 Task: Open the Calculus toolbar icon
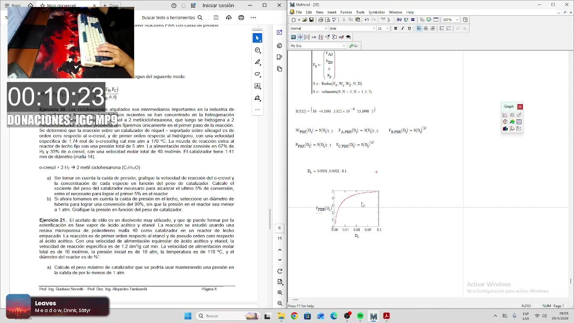(x=321, y=37)
